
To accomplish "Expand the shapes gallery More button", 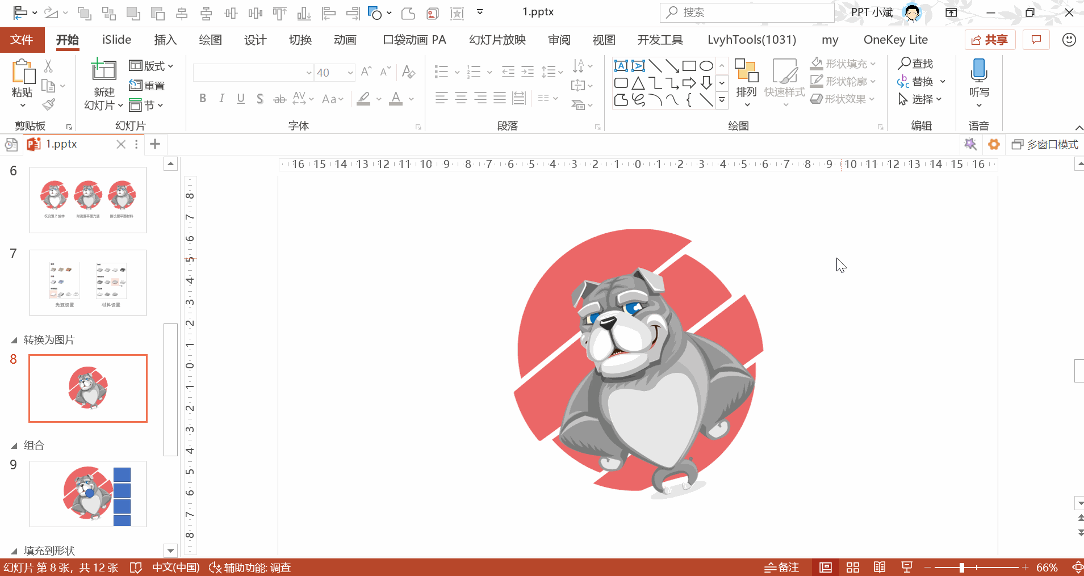I will coord(722,100).
